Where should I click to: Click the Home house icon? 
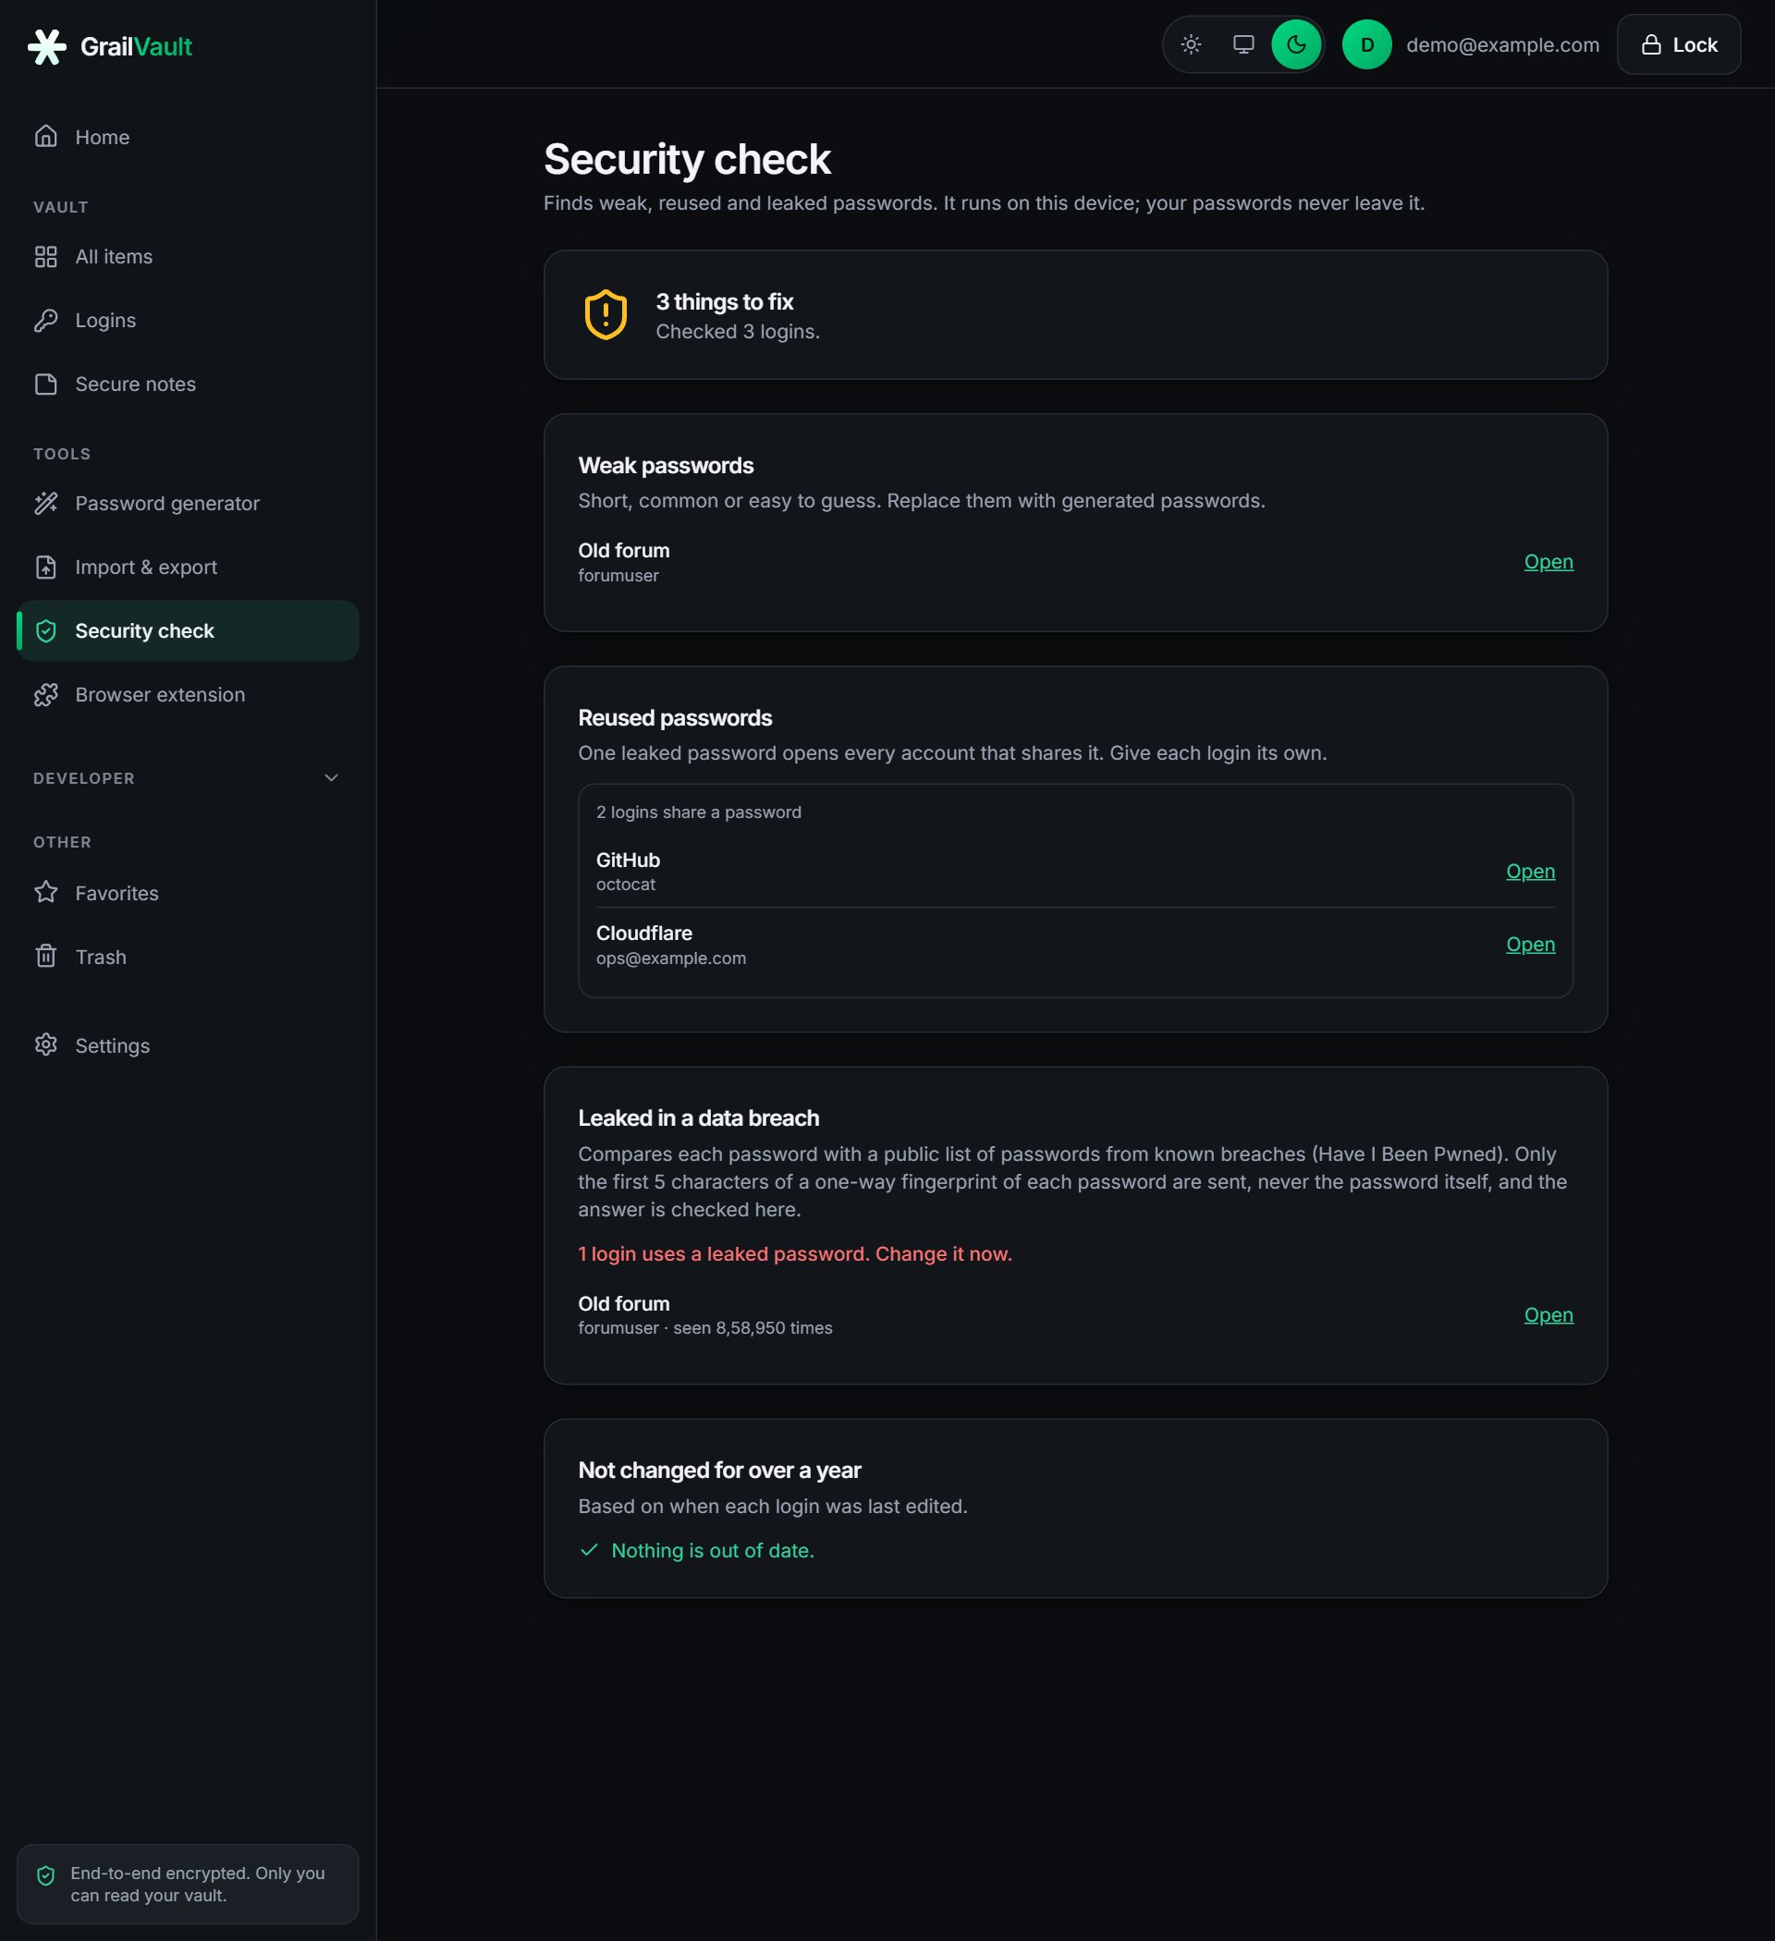click(x=45, y=137)
